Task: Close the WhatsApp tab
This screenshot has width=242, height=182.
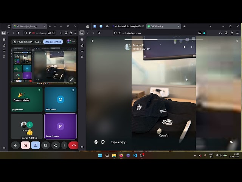Action: click(x=178, y=26)
